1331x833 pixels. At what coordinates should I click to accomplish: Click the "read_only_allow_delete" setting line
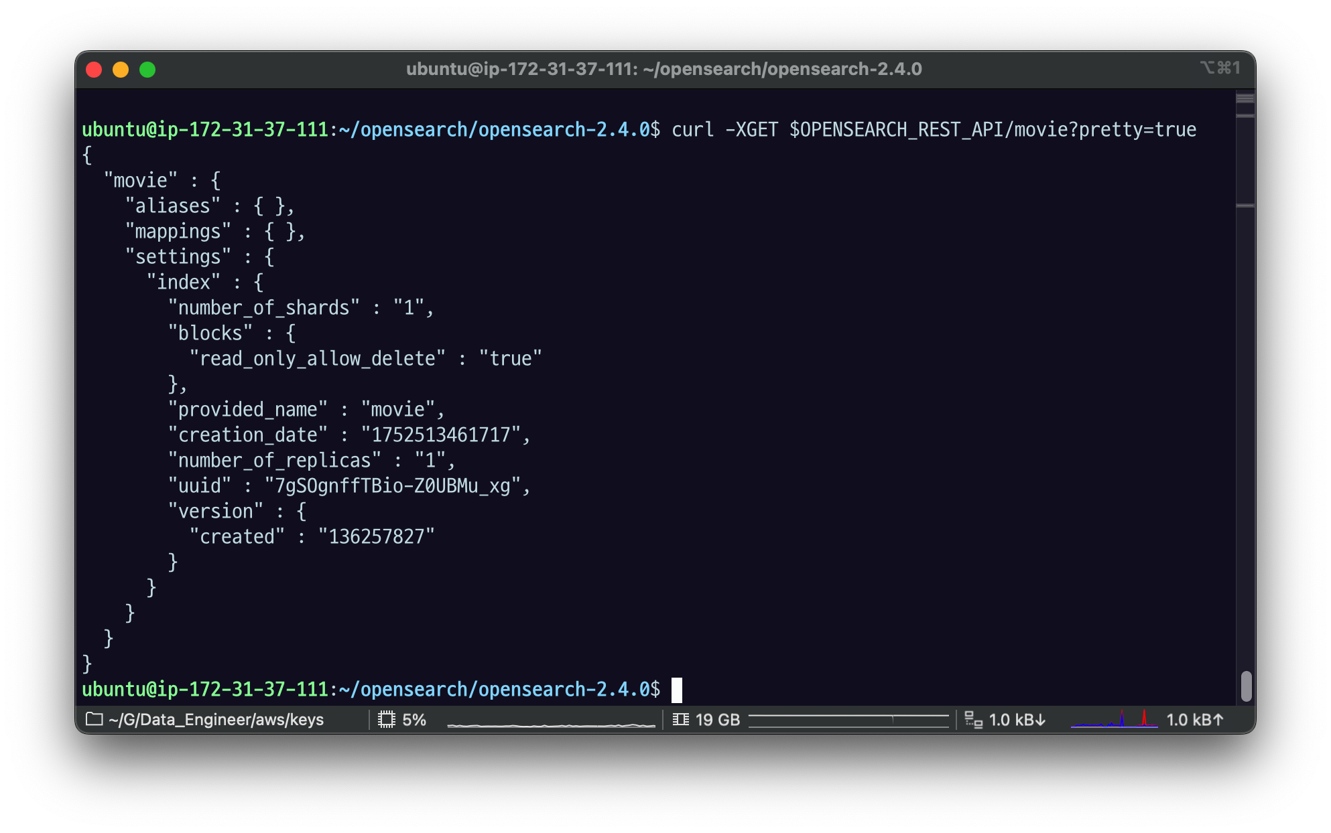click(365, 359)
